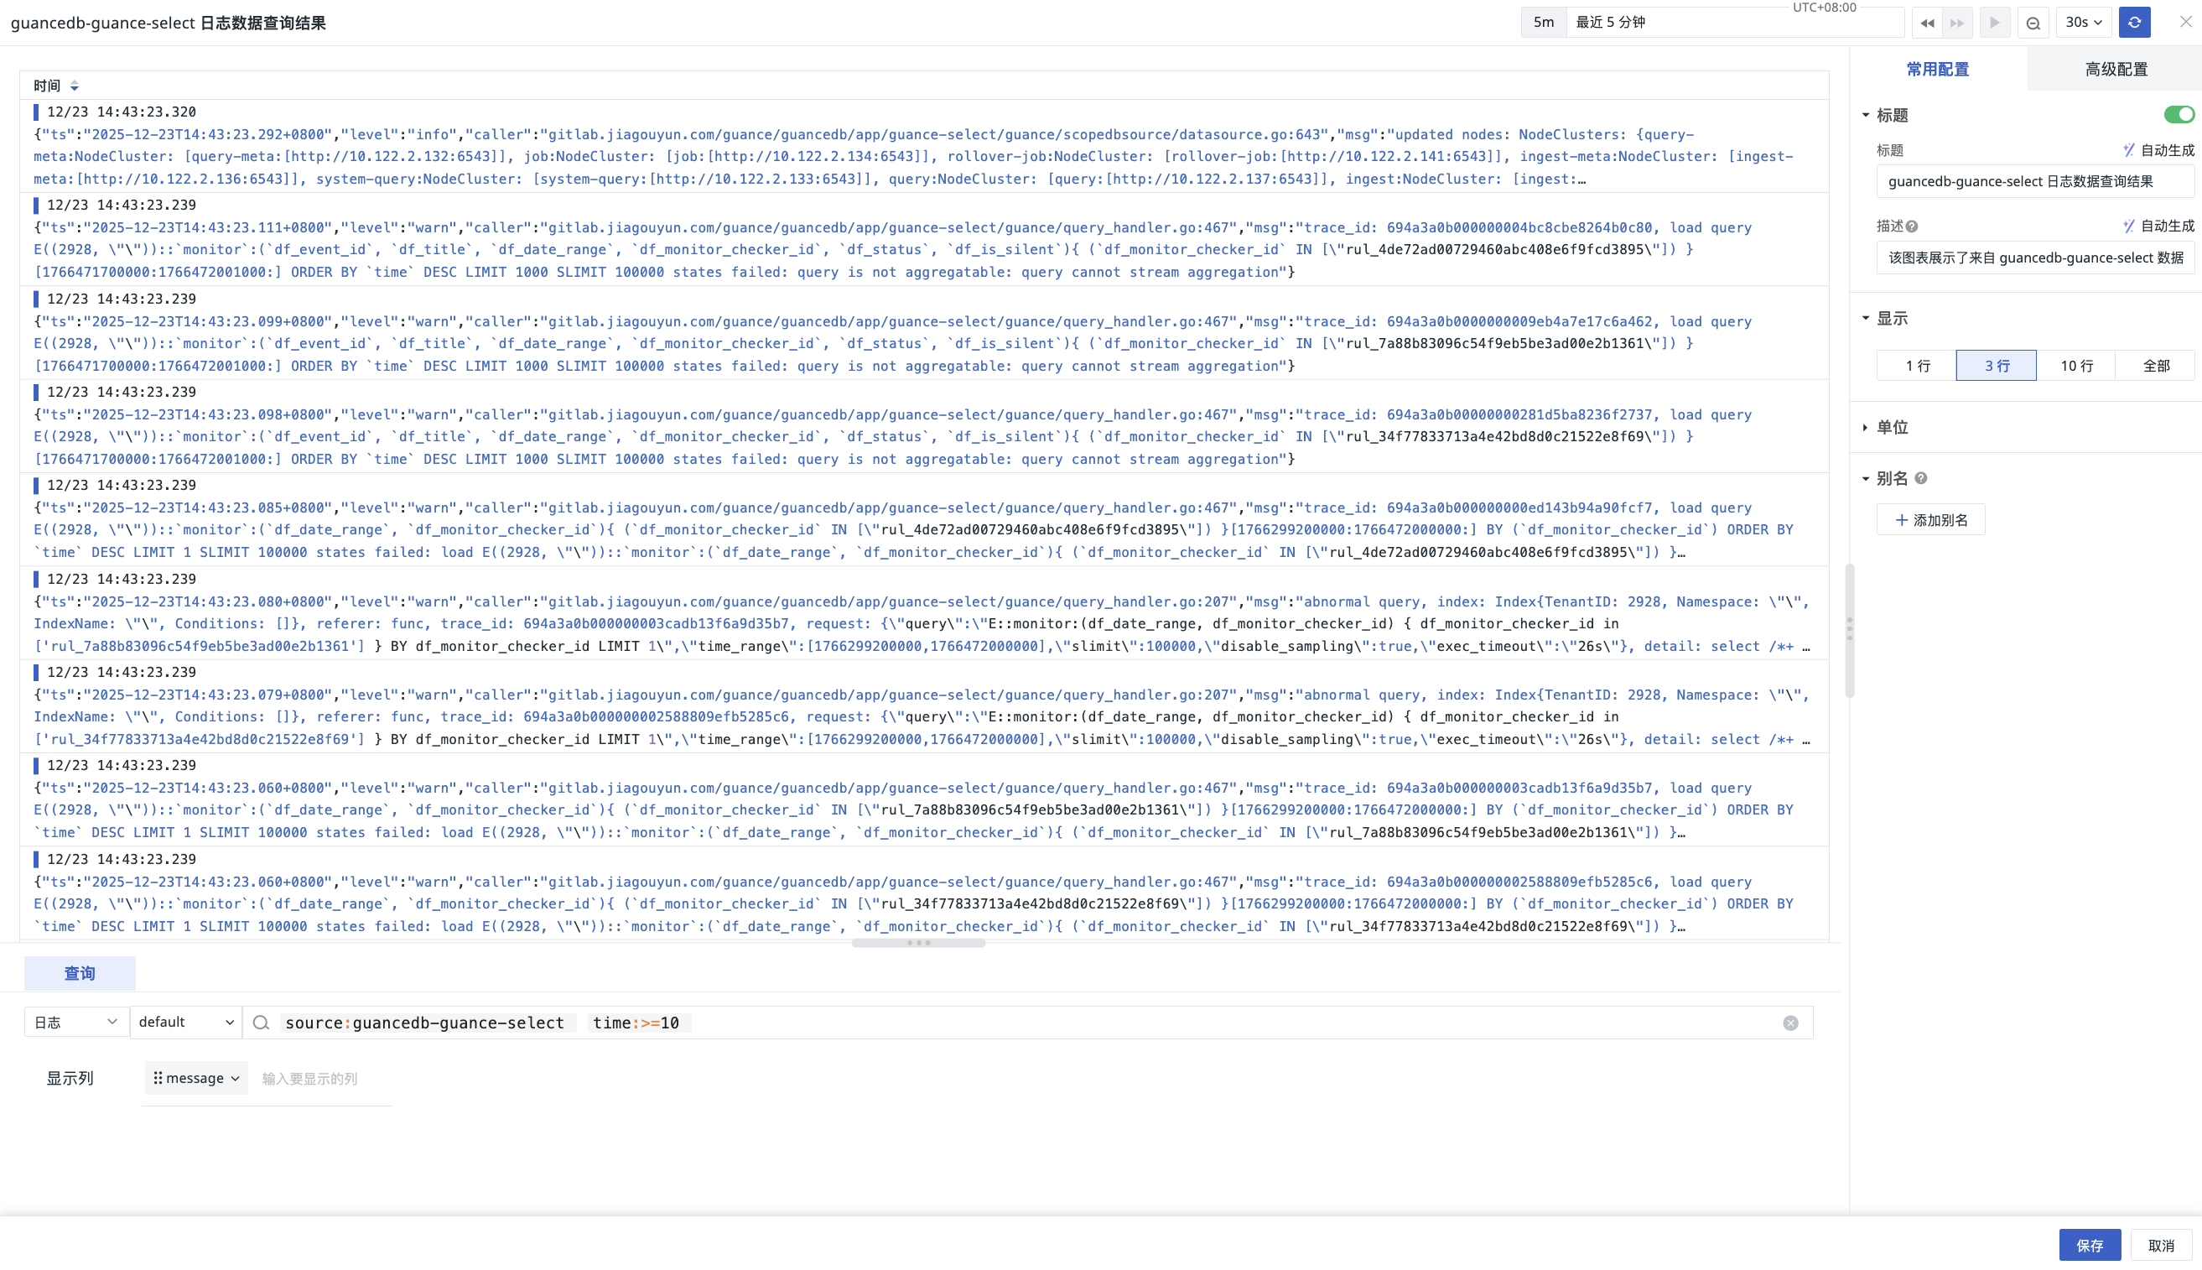Open the 30s refresh interval dropdown

pos(2084,23)
